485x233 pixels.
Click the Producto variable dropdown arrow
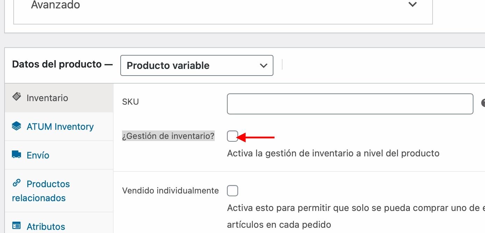pyautogui.click(x=264, y=66)
